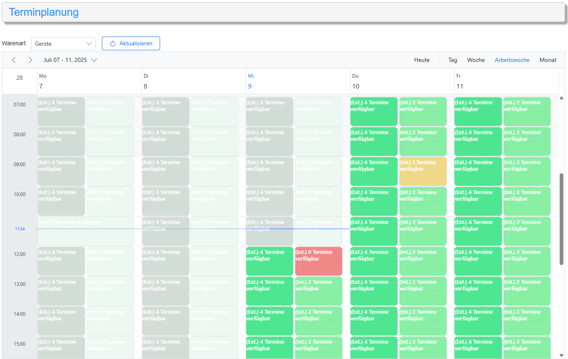Image resolution: width=568 pixels, height=359 pixels.
Task: Select (Ext.) 3 Termine on Tuesday 10:00
Action: click(165, 201)
